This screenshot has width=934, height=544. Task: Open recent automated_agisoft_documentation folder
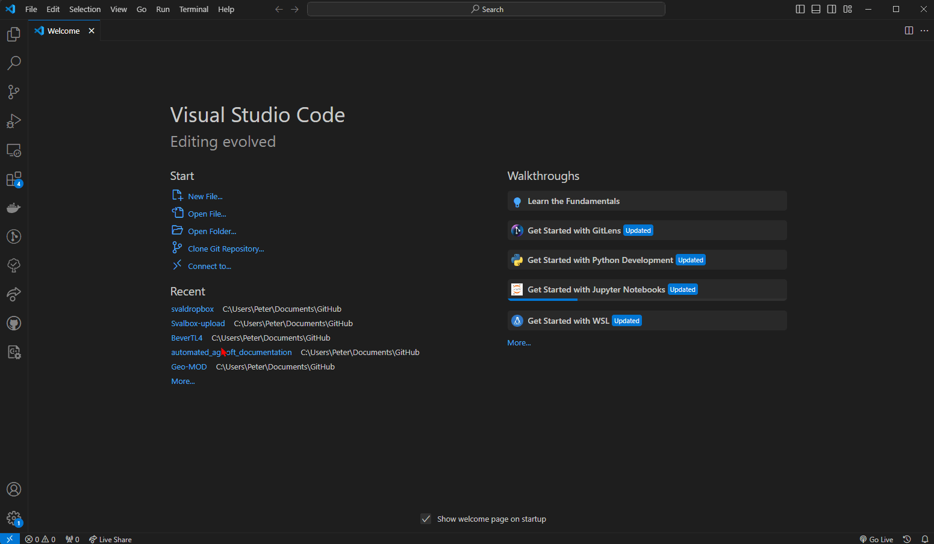231,352
